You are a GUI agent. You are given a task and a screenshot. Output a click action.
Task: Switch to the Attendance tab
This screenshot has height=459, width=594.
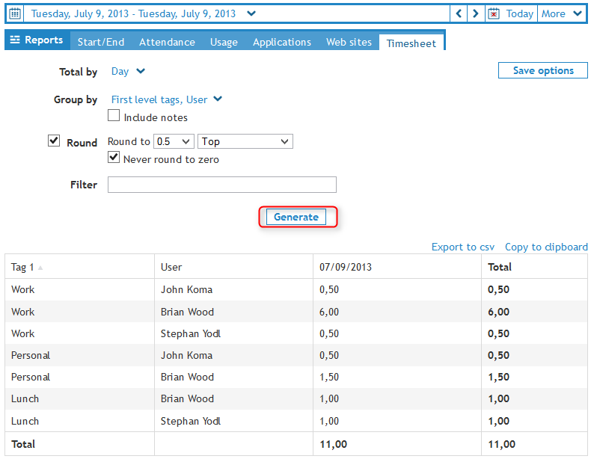coord(167,42)
